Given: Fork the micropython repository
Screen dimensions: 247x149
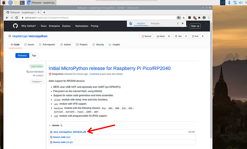Looking at the screenshot, I should [195, 36].
